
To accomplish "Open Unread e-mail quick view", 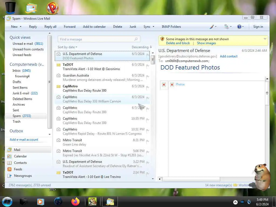I will click(28, 44).
